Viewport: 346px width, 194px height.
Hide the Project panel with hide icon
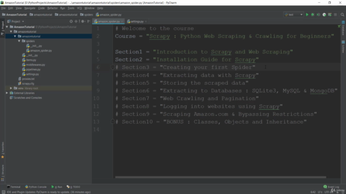click(89, 22)
